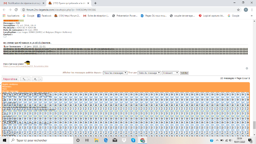Click the browser reload icon
Viewport: 256px width, 144px height.
tap(17, 10)
